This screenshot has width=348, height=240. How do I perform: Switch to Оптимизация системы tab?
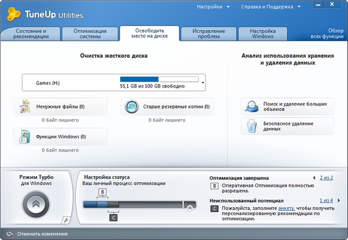coord(90,33)
